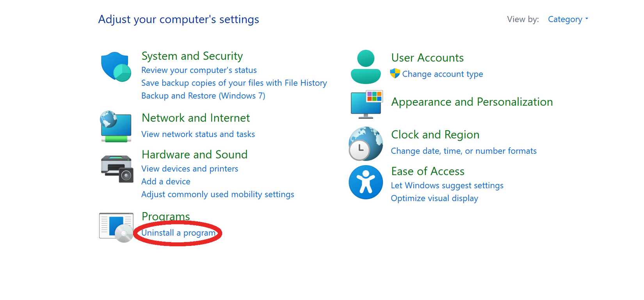Open System and Security category
The width and height of the screenshot is (644, 300).
(192, 56)
